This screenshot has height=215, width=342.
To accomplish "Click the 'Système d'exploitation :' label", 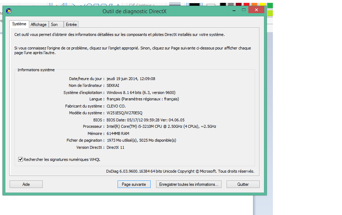I will click(84, 93).
